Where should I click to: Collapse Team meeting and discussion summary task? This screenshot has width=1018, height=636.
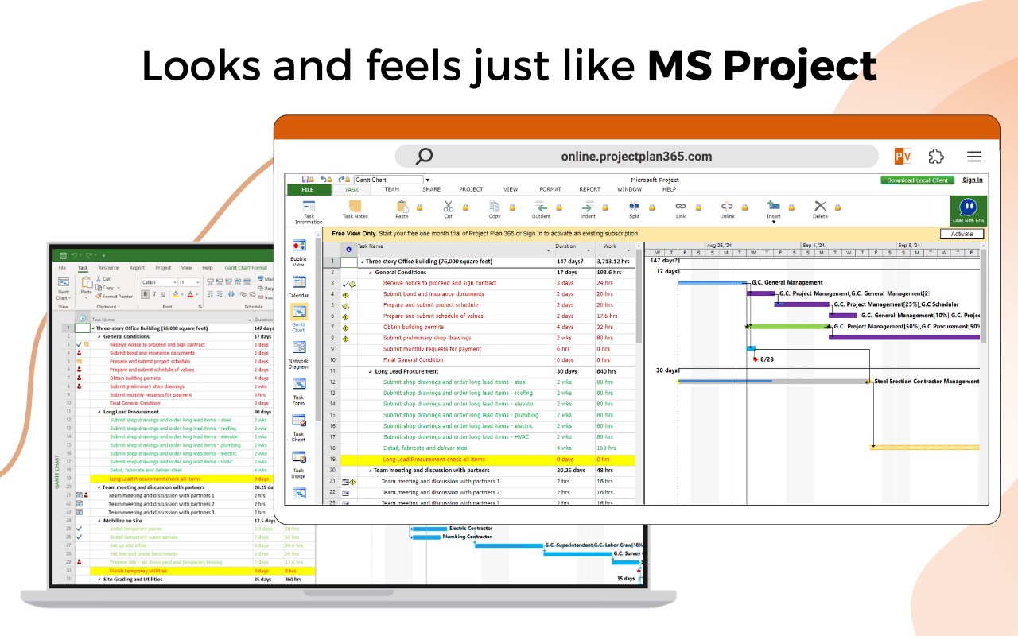coord(370,471)
